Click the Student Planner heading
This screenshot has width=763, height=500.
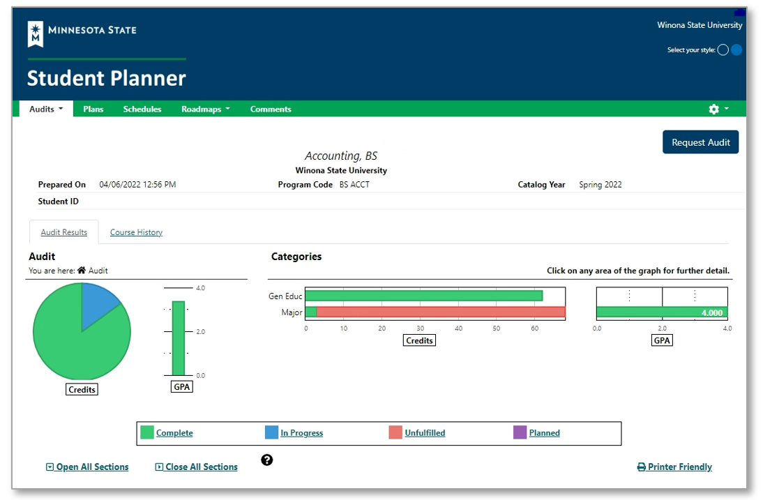[x=107, y=78]
